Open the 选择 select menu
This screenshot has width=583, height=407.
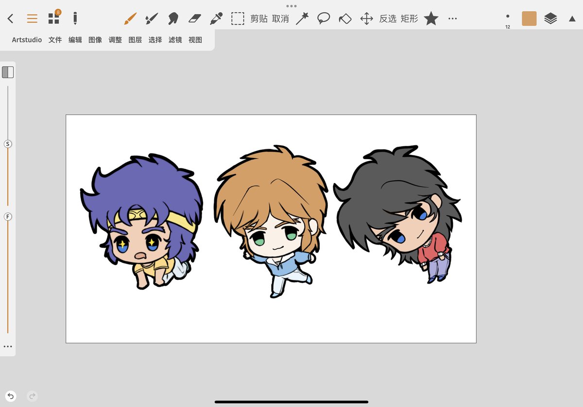click(x=155, y=40)
